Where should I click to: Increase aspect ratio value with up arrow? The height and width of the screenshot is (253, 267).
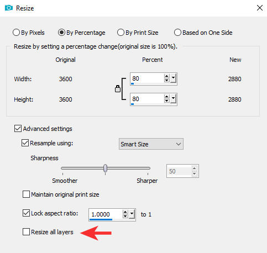125,212
